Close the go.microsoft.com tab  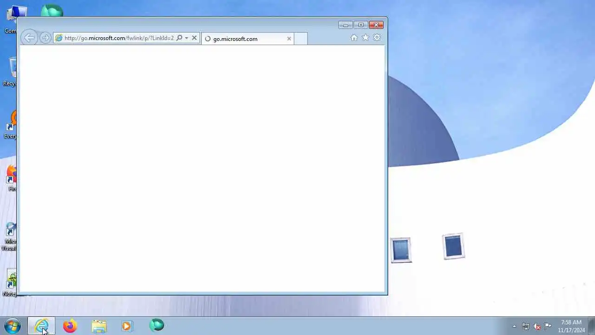pos(289,39)
